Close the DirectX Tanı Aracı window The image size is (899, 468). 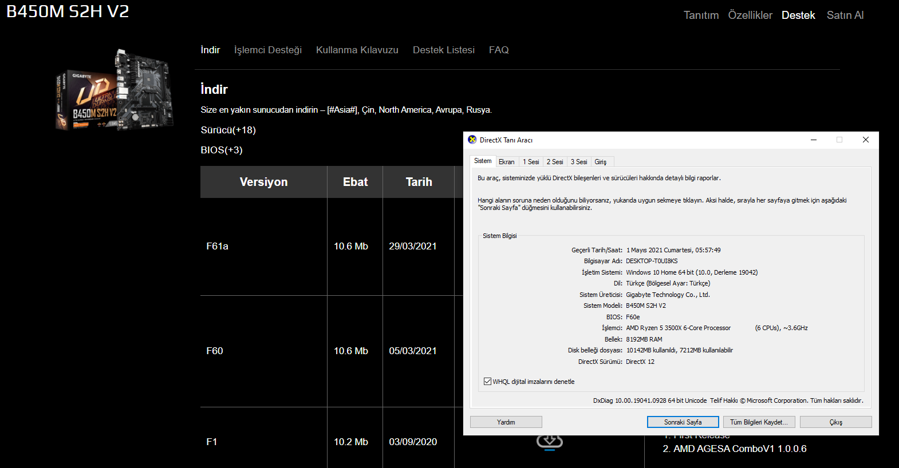(866, 140)
